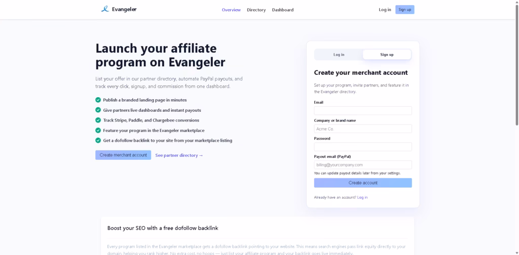
Task: Click the checkmark icon beside Give partners live dashboards
Action: (98, 110)
